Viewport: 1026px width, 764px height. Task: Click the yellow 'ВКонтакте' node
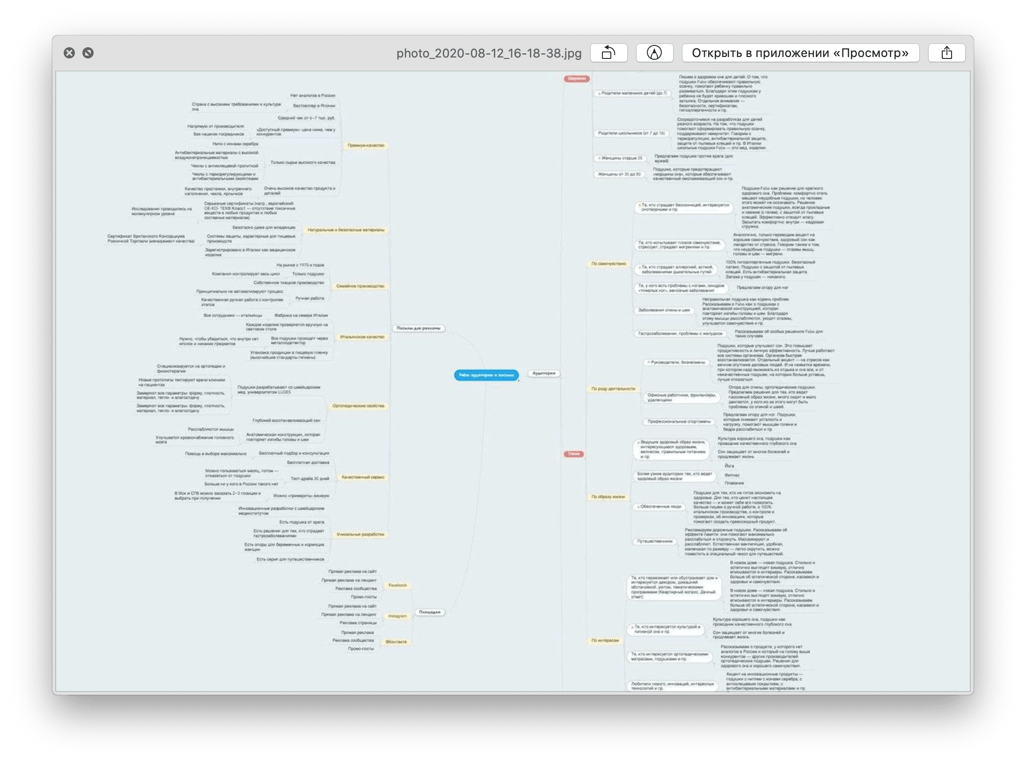click(396, 642)
